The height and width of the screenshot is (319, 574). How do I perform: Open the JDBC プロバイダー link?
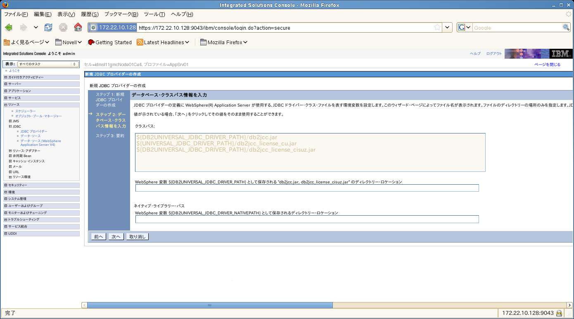point(34,131)
